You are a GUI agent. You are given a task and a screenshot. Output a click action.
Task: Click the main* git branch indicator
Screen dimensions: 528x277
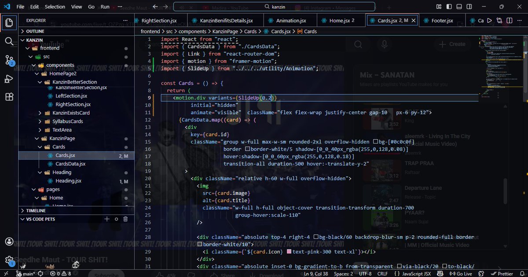pos(26,274)
